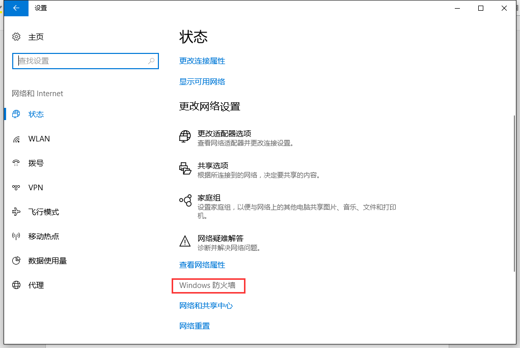The width and height of the screenshot is (520, 348).
Task: Open 移动热点 settings
Action: click(x=43, y=236)
